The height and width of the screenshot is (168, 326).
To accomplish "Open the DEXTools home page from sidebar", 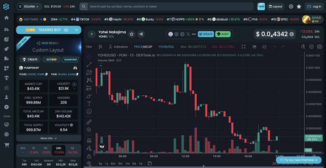I will [x=7, y=18].
